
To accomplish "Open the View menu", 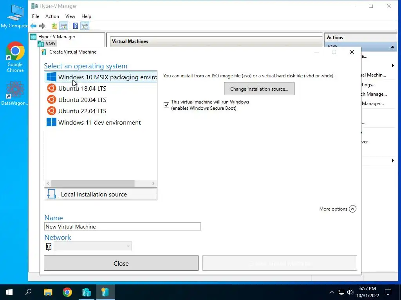I will point(70,16).
